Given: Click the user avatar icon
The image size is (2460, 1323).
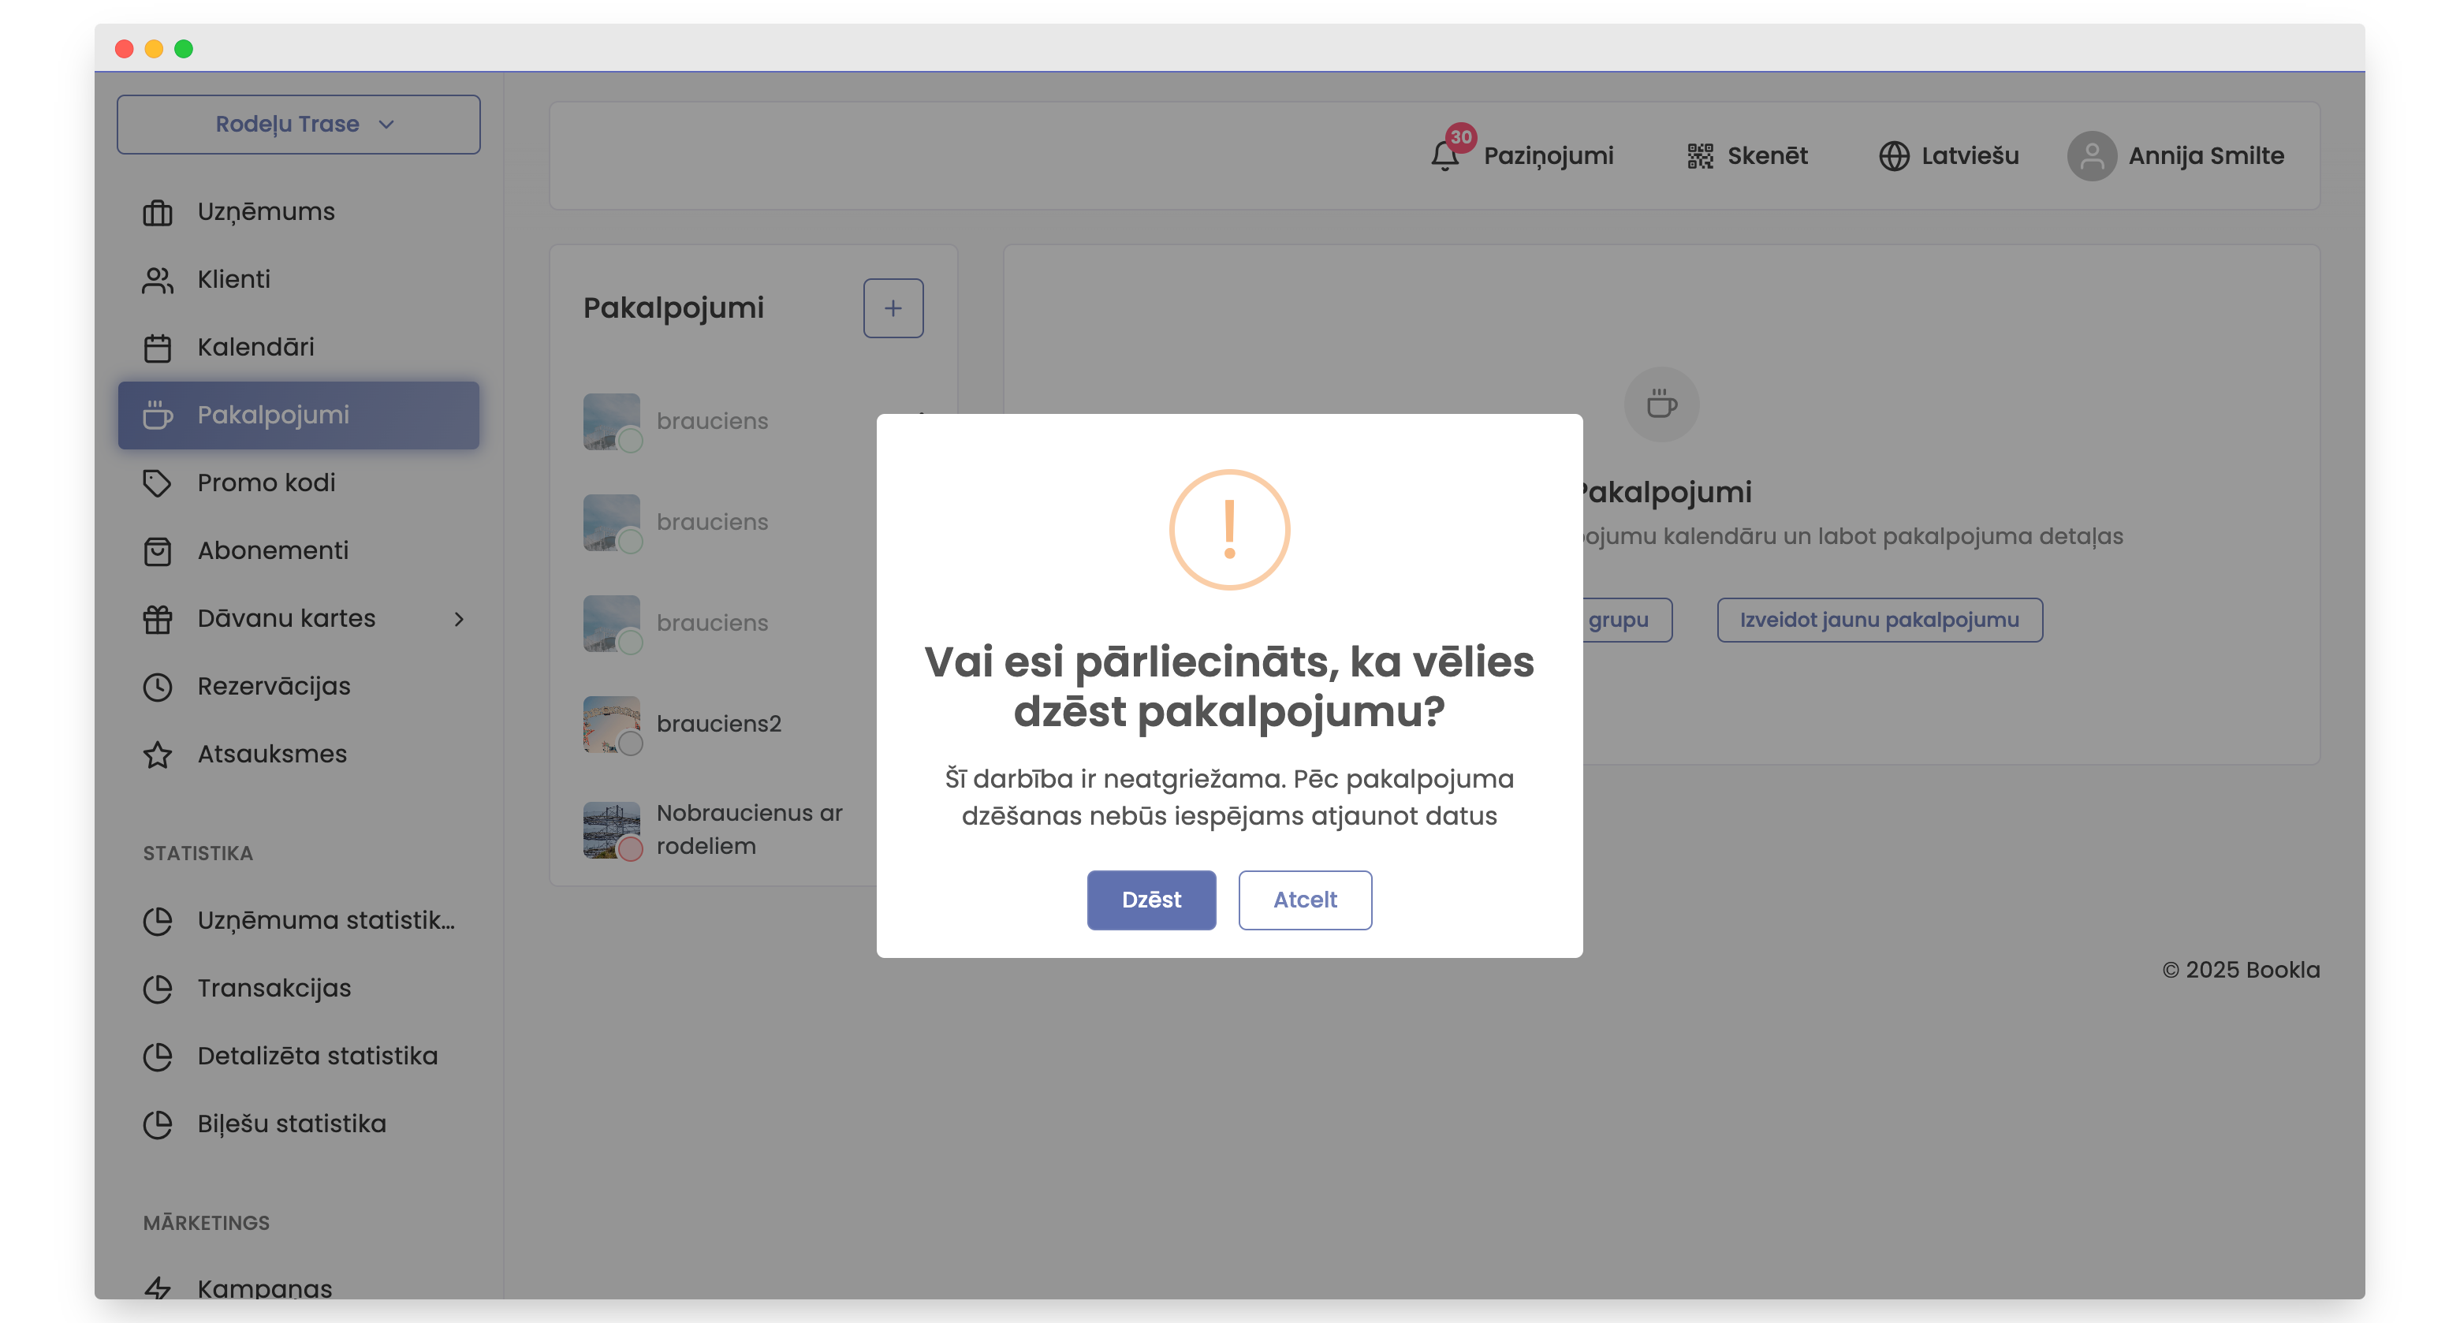Looking at the screenshot, I should pyautogui.click(x=2091, y=155).
